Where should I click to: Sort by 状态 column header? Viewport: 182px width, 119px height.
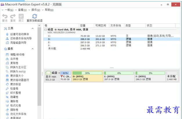coord(161,25)
